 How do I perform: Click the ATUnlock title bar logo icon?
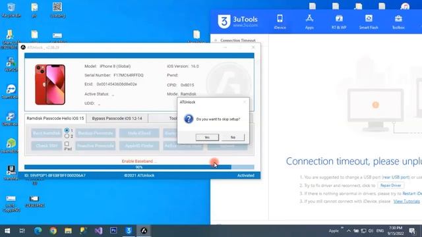23,47
